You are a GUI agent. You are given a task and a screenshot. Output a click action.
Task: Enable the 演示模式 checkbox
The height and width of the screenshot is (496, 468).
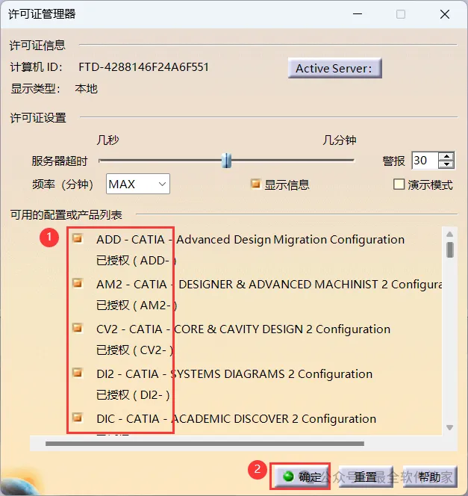[x=399, y=184]
